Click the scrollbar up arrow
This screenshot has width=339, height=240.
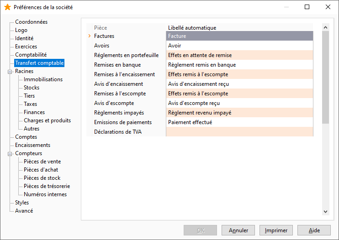tap(325, 27)
